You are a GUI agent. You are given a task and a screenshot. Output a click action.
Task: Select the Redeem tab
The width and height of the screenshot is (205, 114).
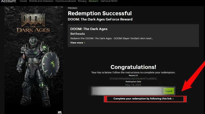click(94, 1)
